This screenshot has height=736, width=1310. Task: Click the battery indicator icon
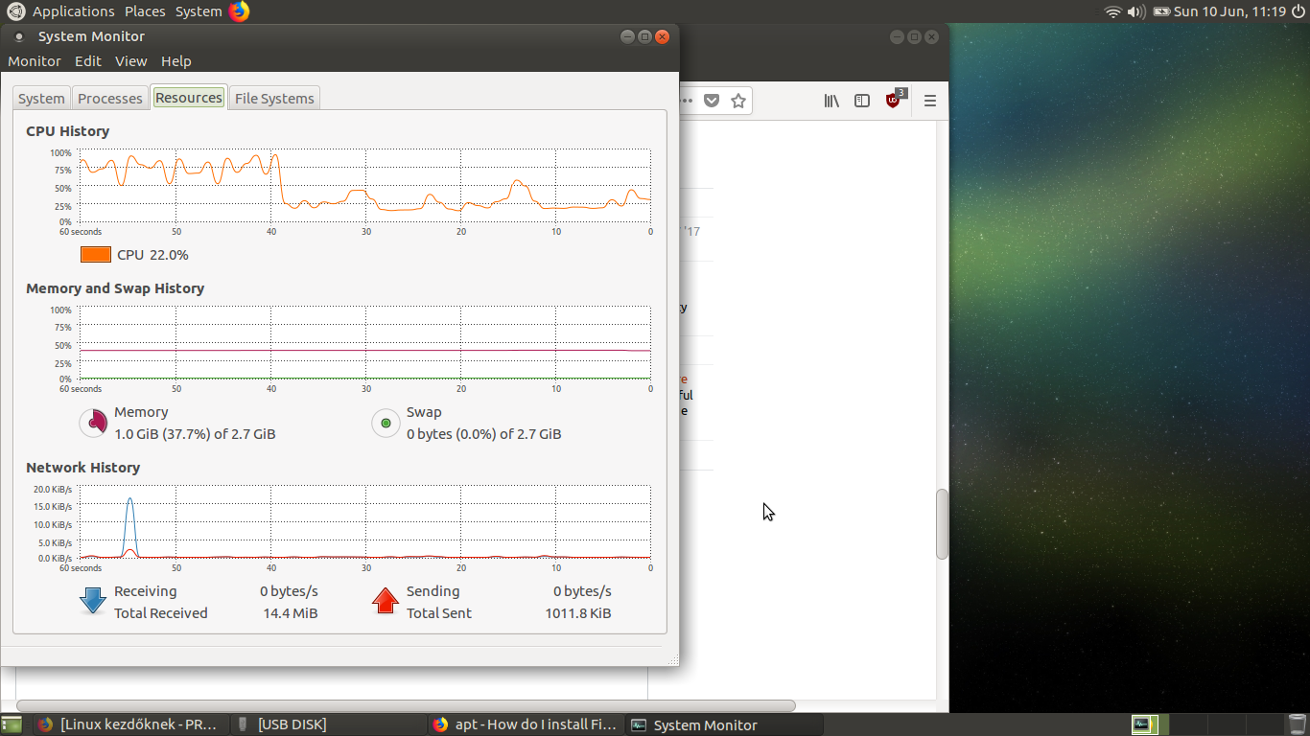(x=1161, y=11)
